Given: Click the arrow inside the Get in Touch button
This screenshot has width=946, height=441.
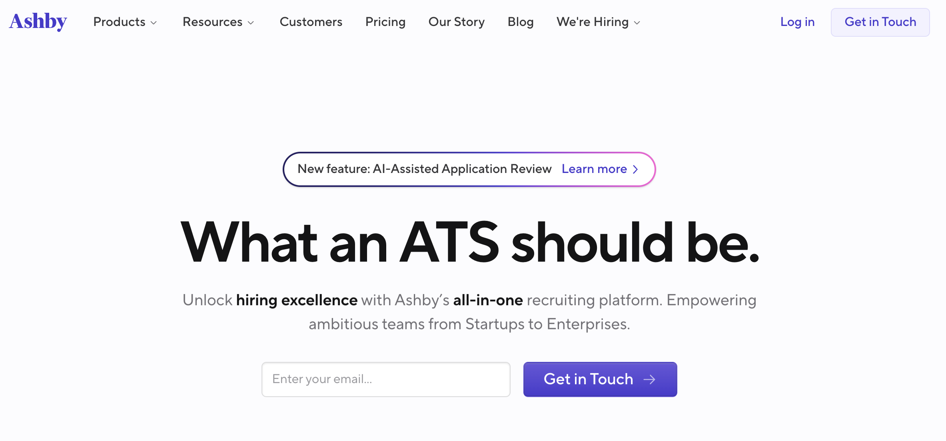Looking at the screenshot, I should click(650, 379).
